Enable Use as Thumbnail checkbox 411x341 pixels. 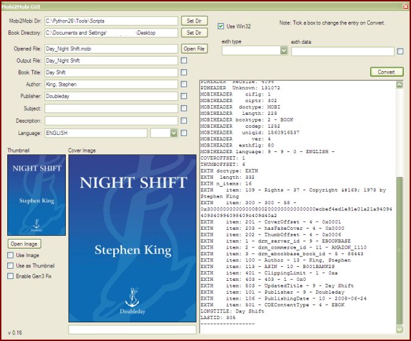[x=10, y=266]
